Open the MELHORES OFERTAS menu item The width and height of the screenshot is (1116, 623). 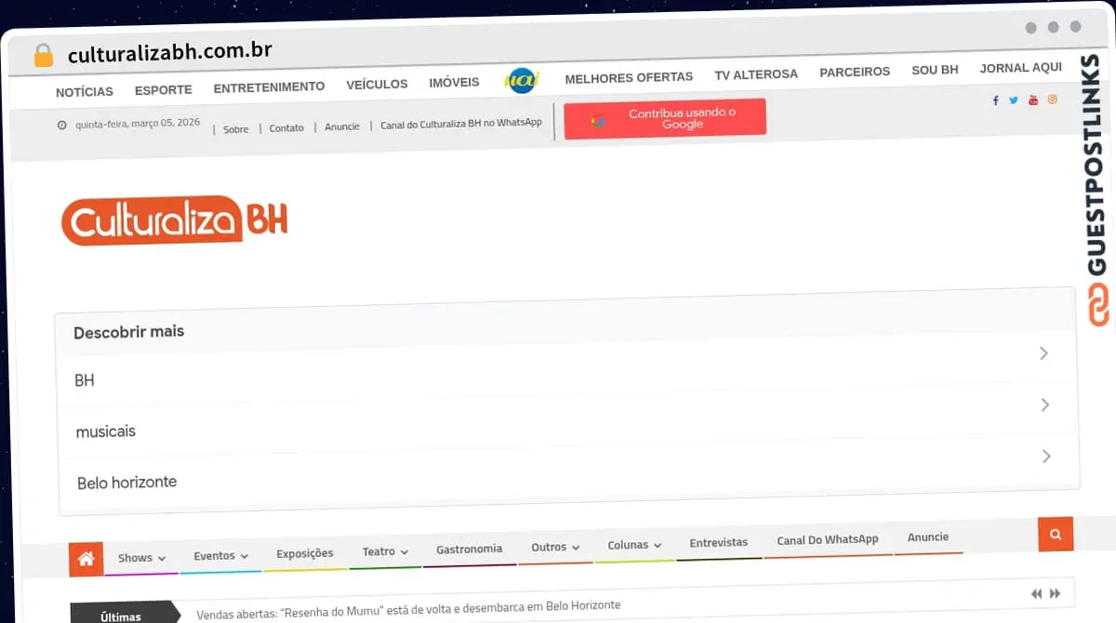coord(629,77)
